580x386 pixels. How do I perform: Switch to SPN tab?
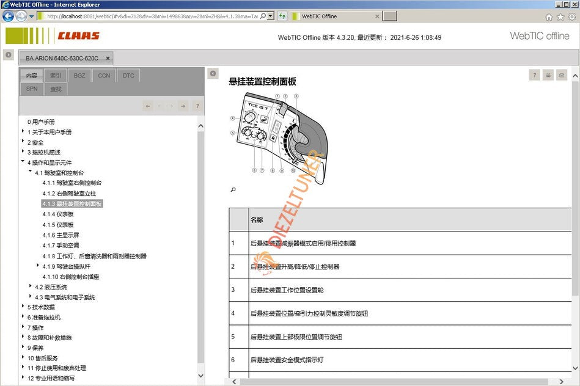[31, 89]
